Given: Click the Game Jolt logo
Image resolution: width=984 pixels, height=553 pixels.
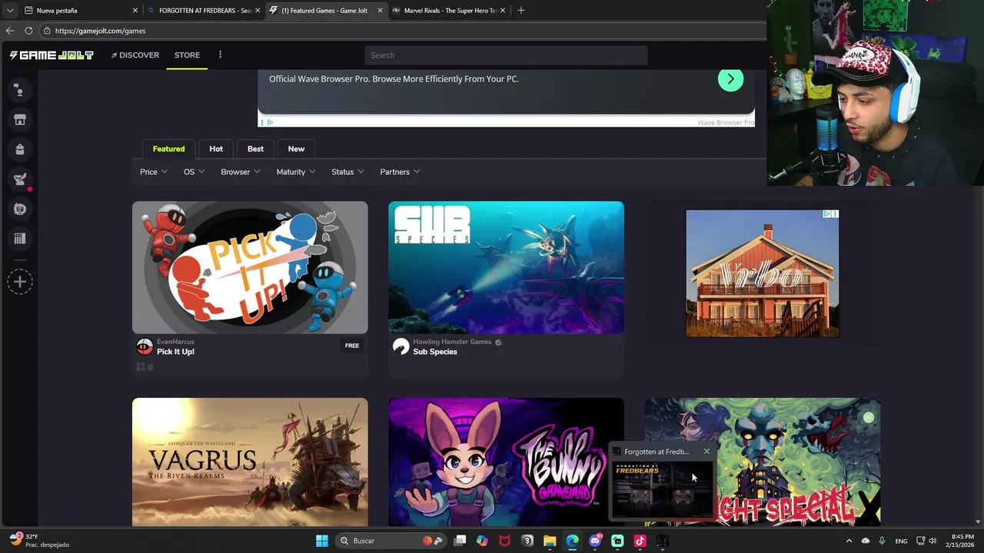Looking at the screenshot, I should coord(52,55).
